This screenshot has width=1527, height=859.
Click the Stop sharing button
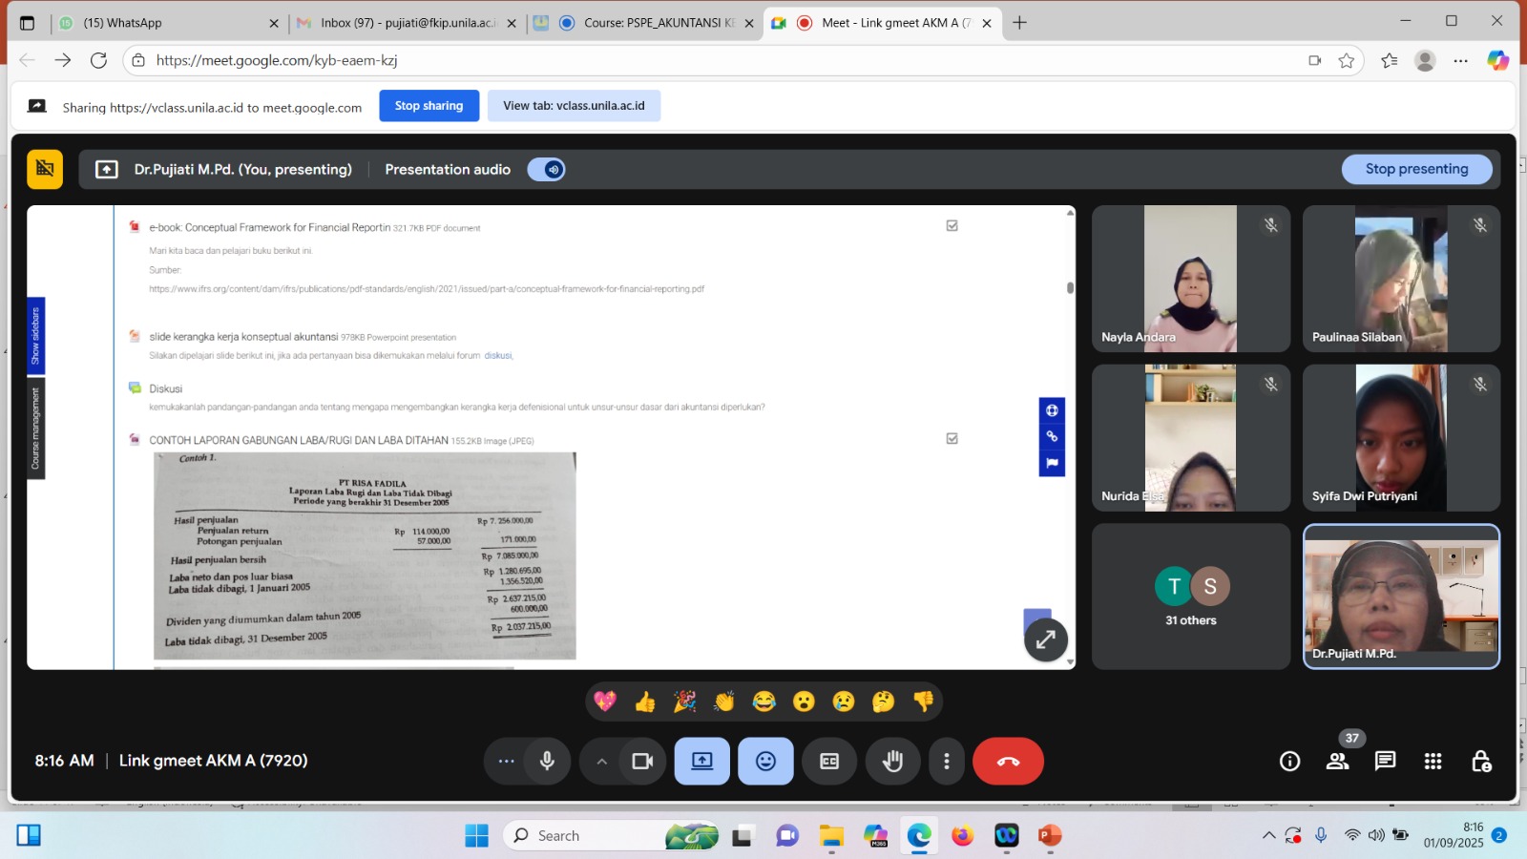[x=429, y=106]
